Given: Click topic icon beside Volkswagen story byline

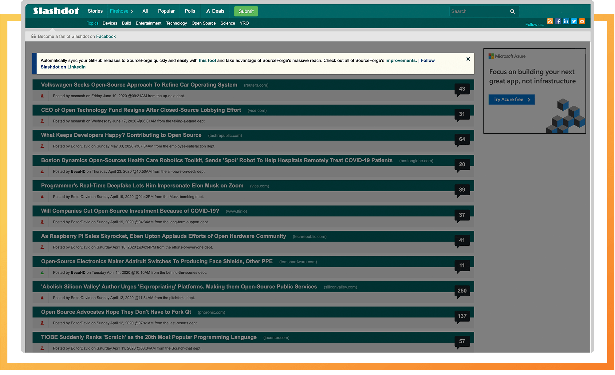Looking at the screenshot, I should click(x=42, y=96).
